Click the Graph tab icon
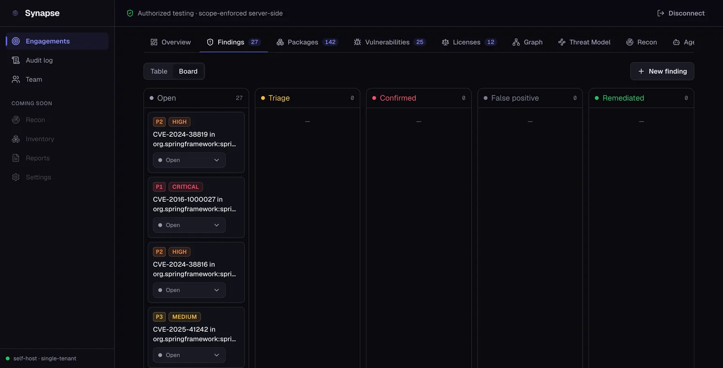 (x=516, y=42)
